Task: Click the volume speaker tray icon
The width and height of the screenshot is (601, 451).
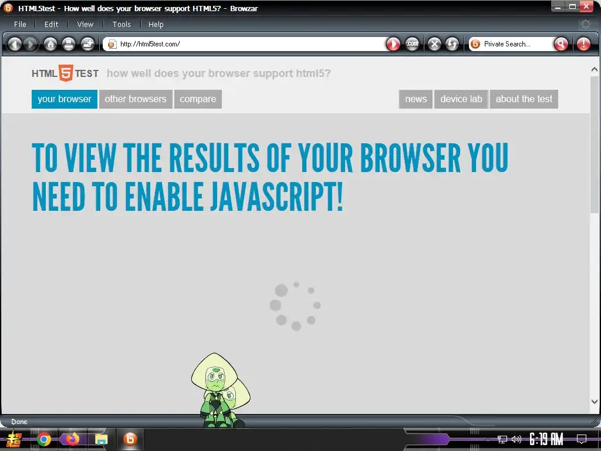Action: [x=516, y=439]
